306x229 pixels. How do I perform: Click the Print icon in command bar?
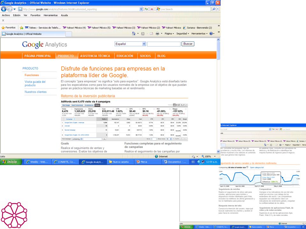pos(157,33)
